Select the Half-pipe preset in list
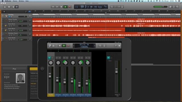Image resolution: width=182 pixels, height=102 pixels. point(34,84)
